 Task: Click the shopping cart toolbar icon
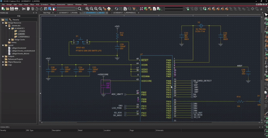tap(134, 9)
